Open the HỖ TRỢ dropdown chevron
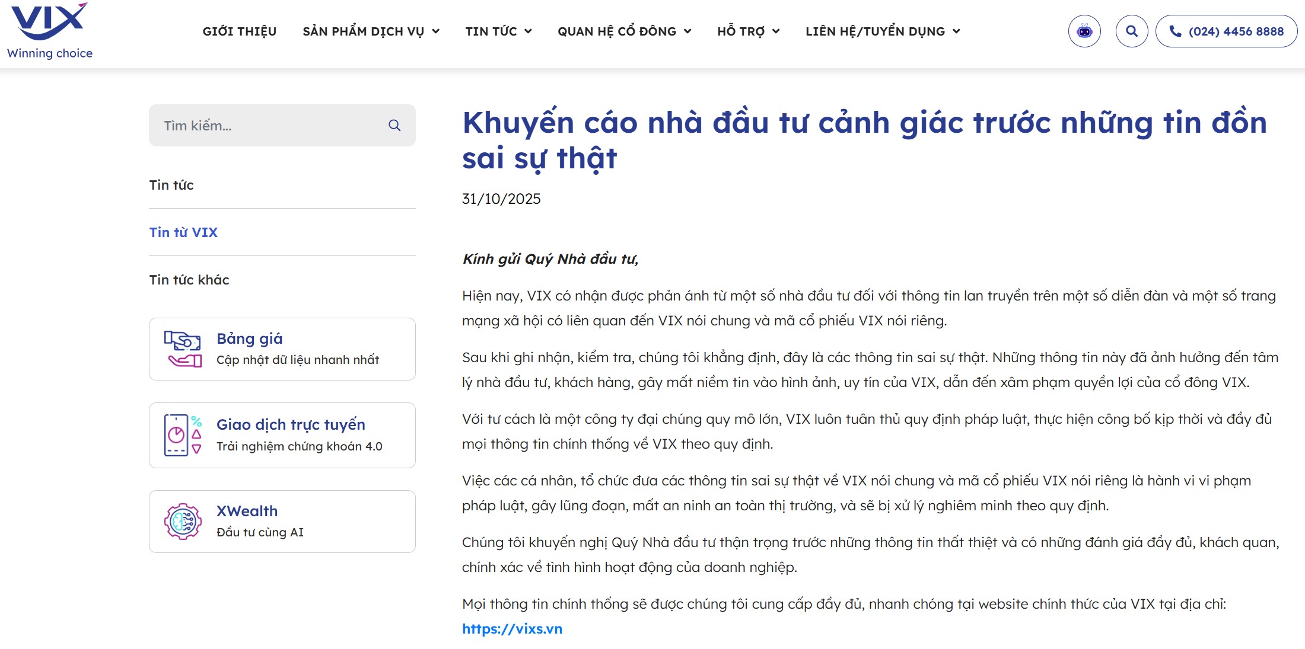1305x649 pixels. tap(777, 31)
